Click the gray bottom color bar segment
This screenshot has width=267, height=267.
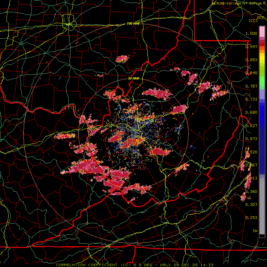tap(262, 206)
